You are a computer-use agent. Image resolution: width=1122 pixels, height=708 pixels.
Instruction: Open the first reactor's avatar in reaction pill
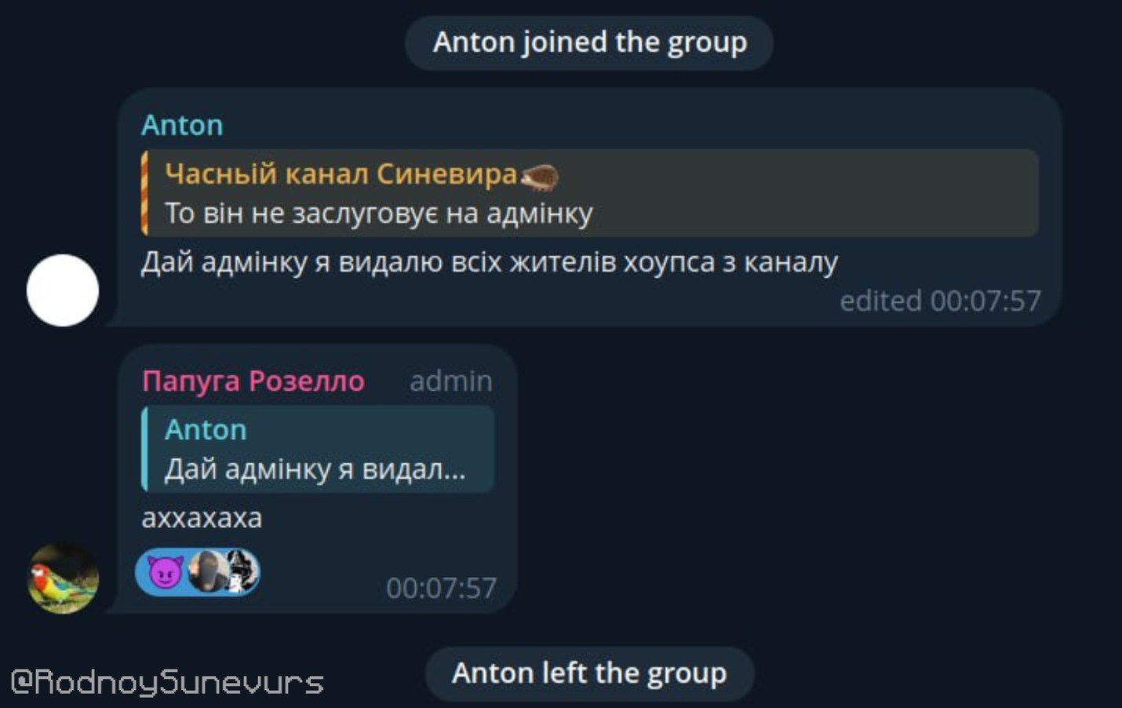click(209, 571)
